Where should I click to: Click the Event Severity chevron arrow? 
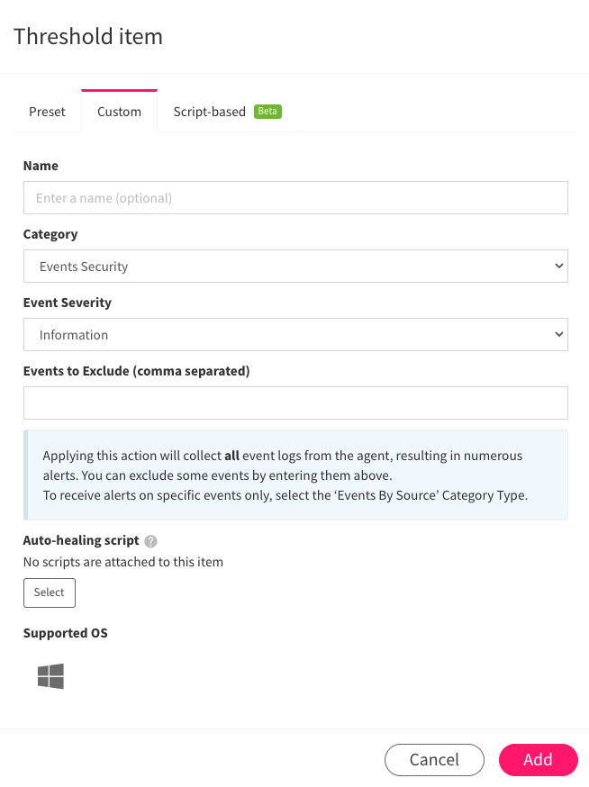559,334
